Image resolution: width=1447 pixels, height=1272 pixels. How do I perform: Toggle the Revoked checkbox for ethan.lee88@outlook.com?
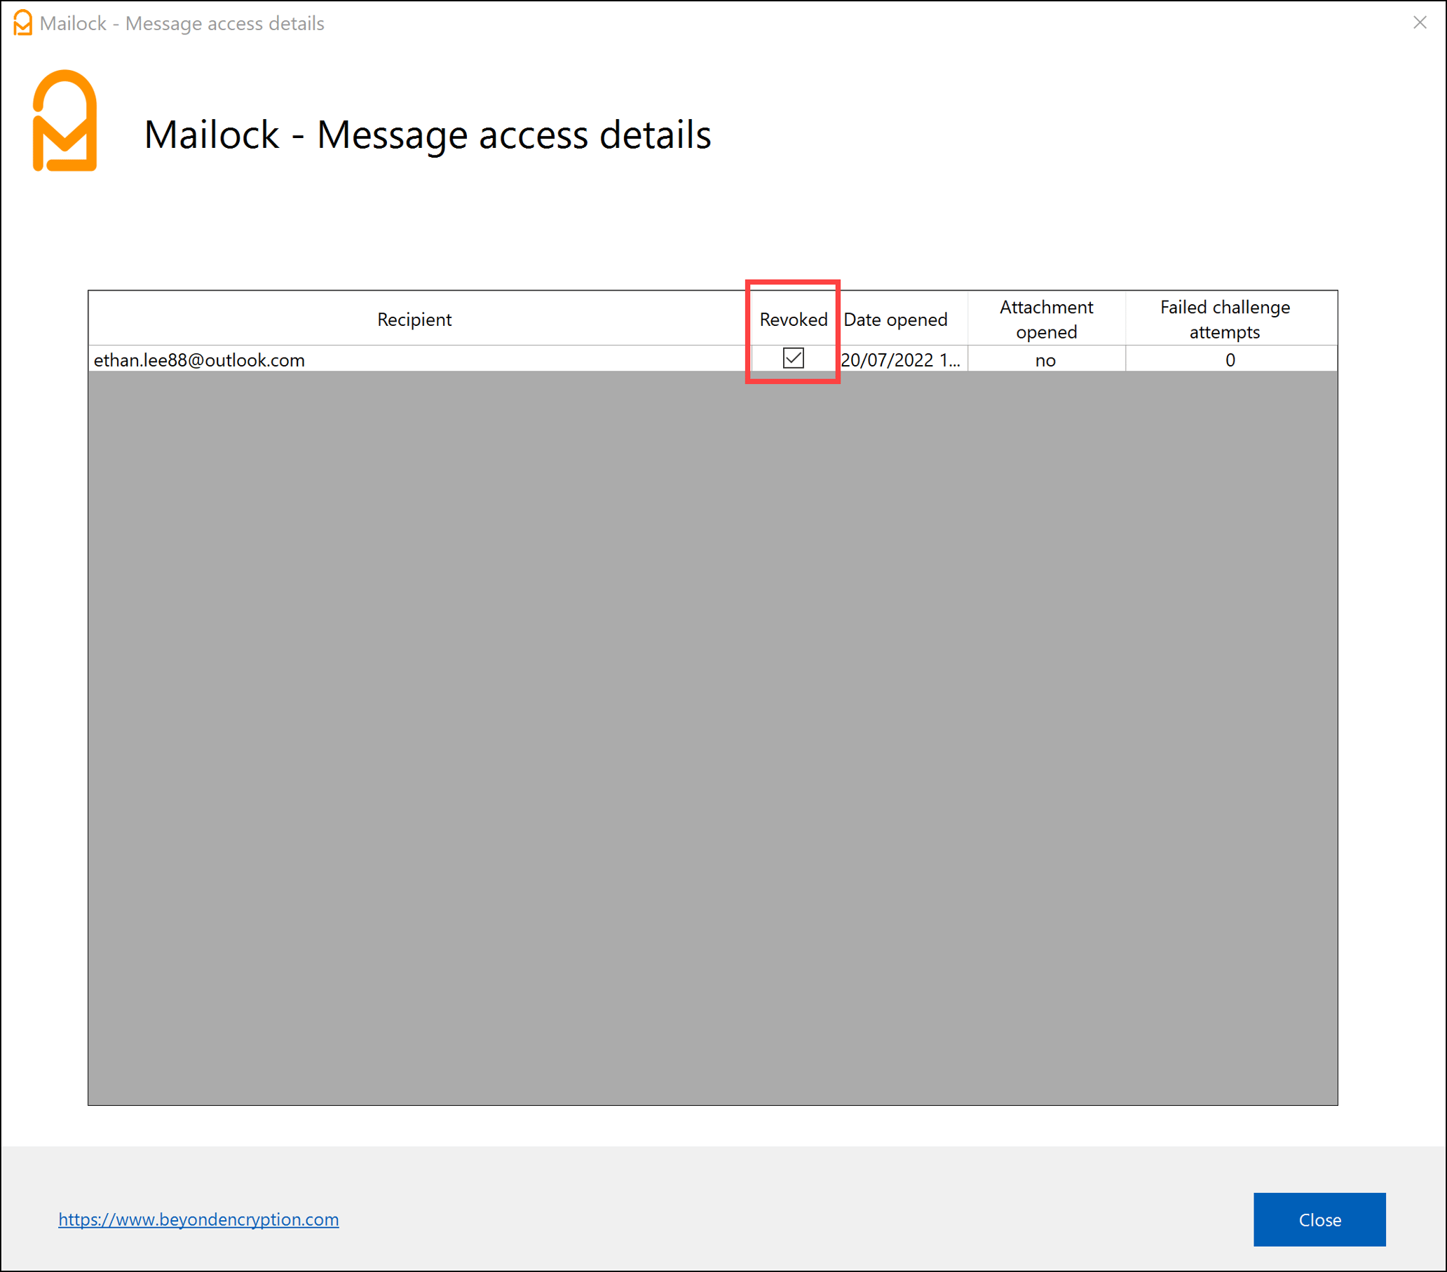tap(793, 360)
